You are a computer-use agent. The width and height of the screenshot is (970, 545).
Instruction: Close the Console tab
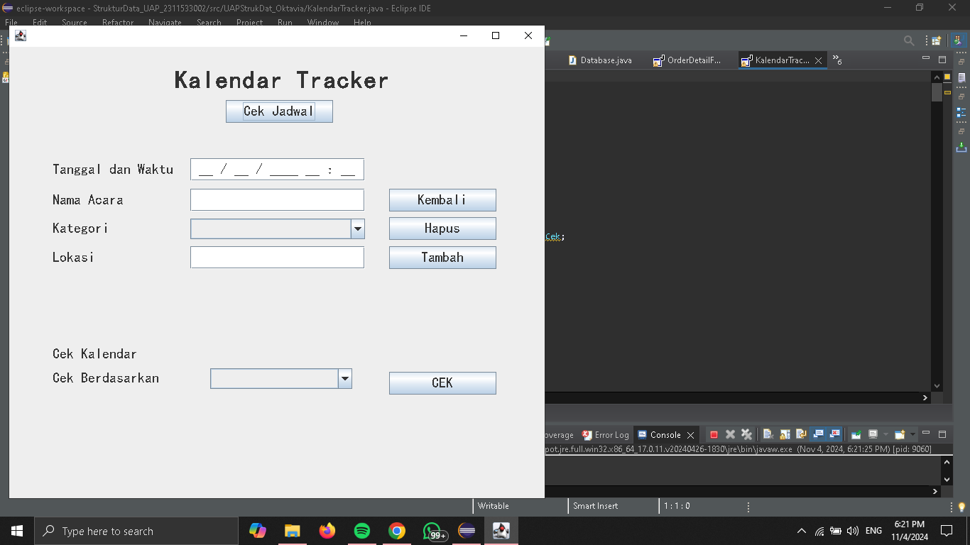point(690,435)
